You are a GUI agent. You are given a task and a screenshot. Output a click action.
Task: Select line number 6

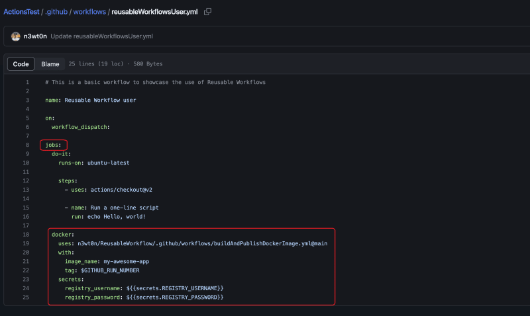click(27, 127)
